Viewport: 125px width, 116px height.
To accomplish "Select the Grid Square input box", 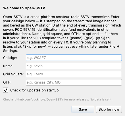I will (74, 74).
